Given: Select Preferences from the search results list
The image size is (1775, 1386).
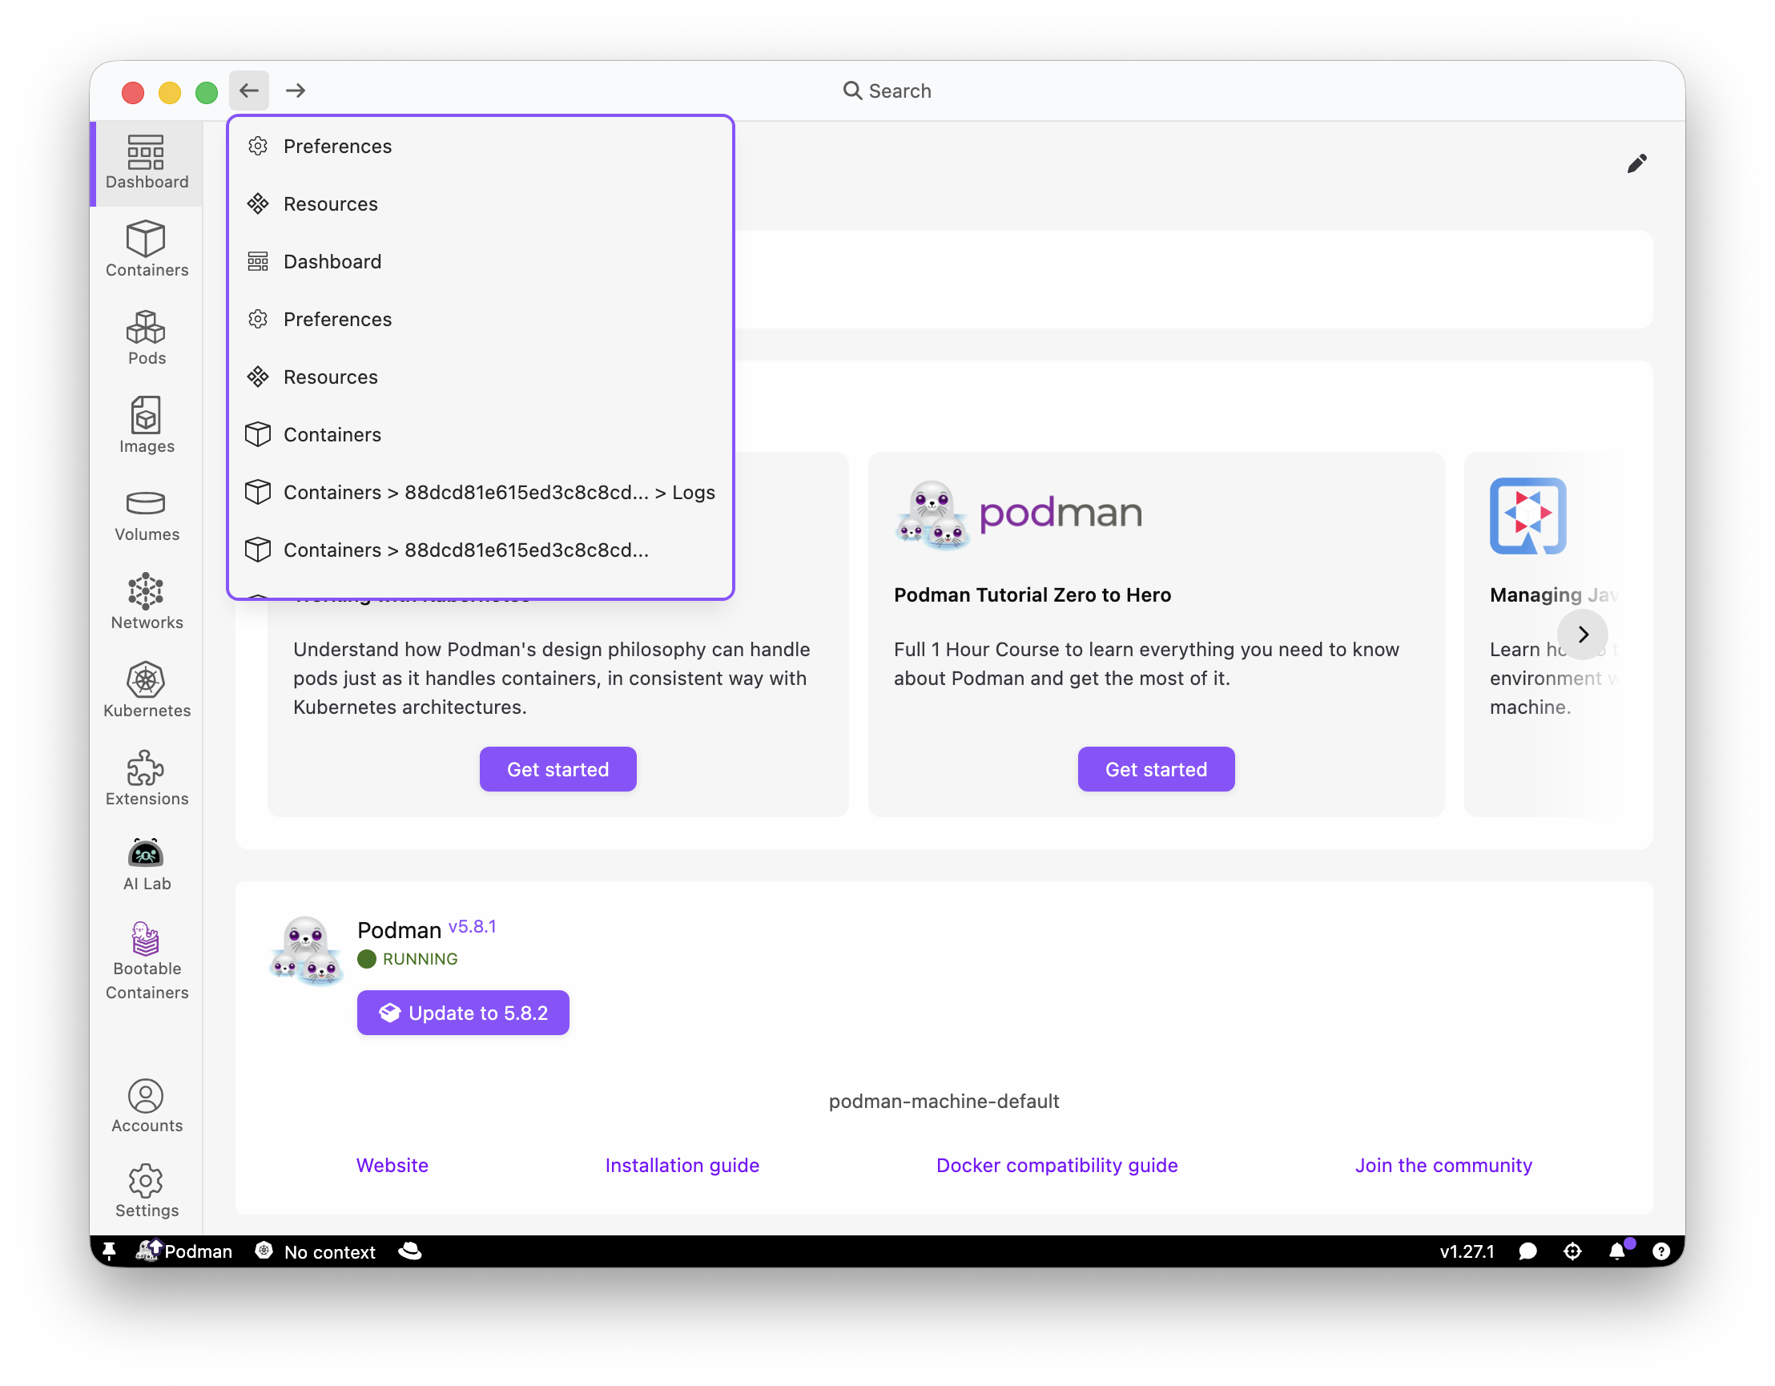Looking at the screenshot, I should pos(337,147).
